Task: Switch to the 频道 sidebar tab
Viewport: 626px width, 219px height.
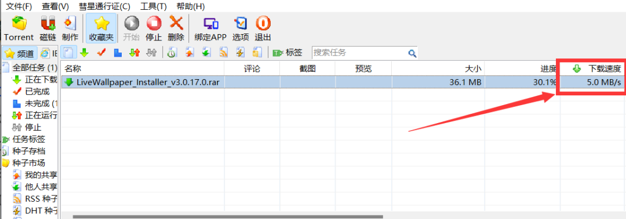Action: pos(20,53)
